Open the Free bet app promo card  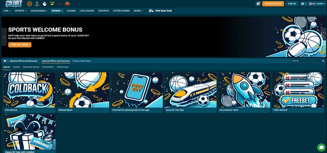pyautogui.click(x=137, y=92)
